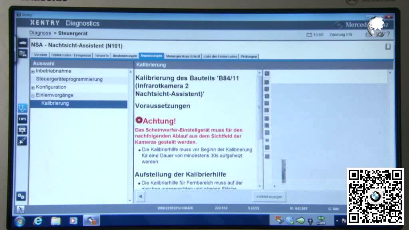The width and height of the screenshot is (409, 230).
Task: Open the Ansteuerungen tab
Action: point(125,56)
